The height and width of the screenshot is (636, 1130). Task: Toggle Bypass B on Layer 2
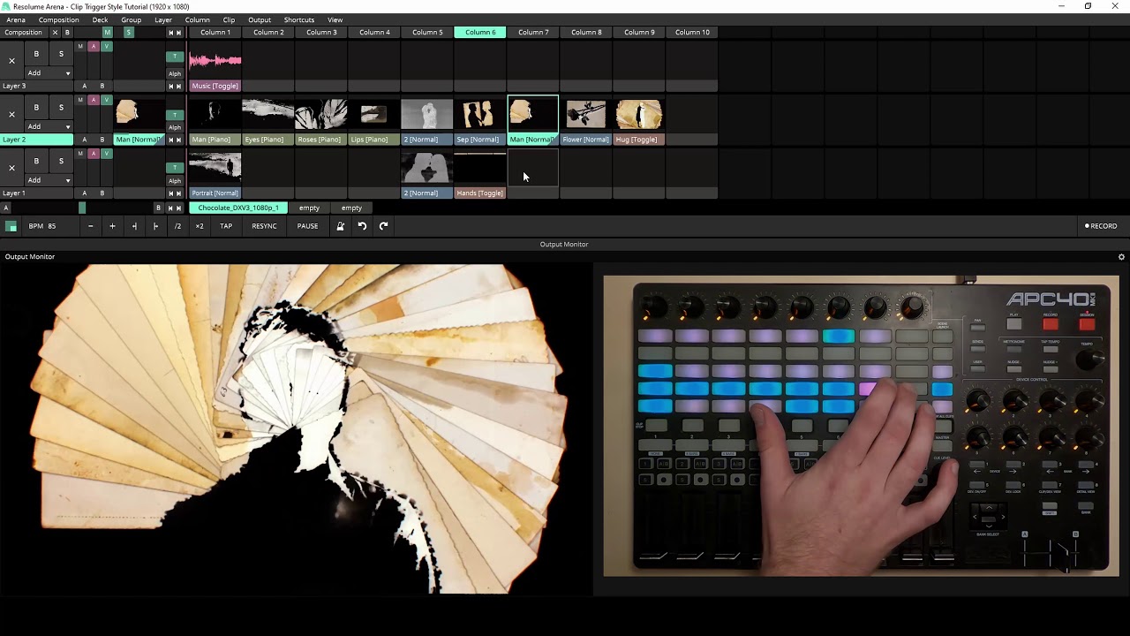click(x=36, y=108)
